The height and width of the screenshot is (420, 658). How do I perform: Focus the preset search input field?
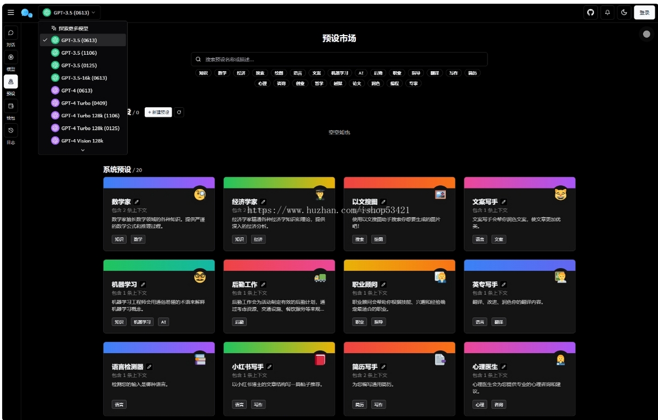(x=339, y=59)
